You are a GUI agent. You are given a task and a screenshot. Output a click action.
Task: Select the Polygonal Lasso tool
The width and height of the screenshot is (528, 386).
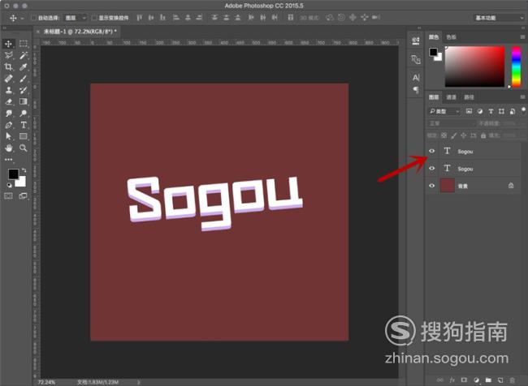[x=8, y=55]
